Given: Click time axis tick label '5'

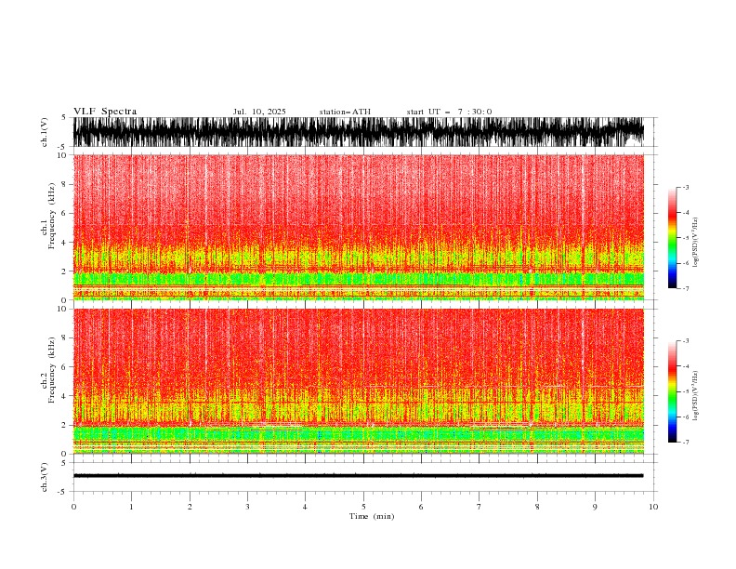Looking at the screenshot, I should coord(363,507).
